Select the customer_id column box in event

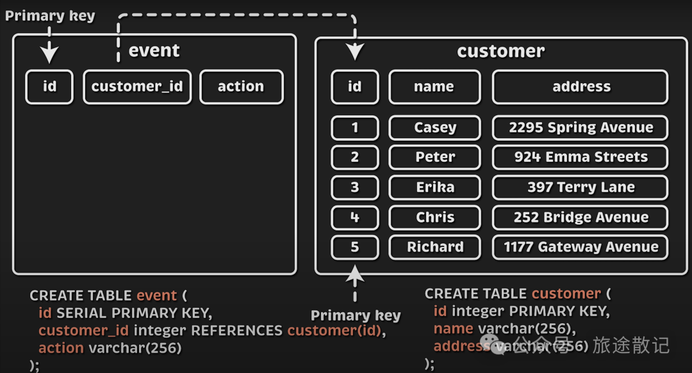137,87
